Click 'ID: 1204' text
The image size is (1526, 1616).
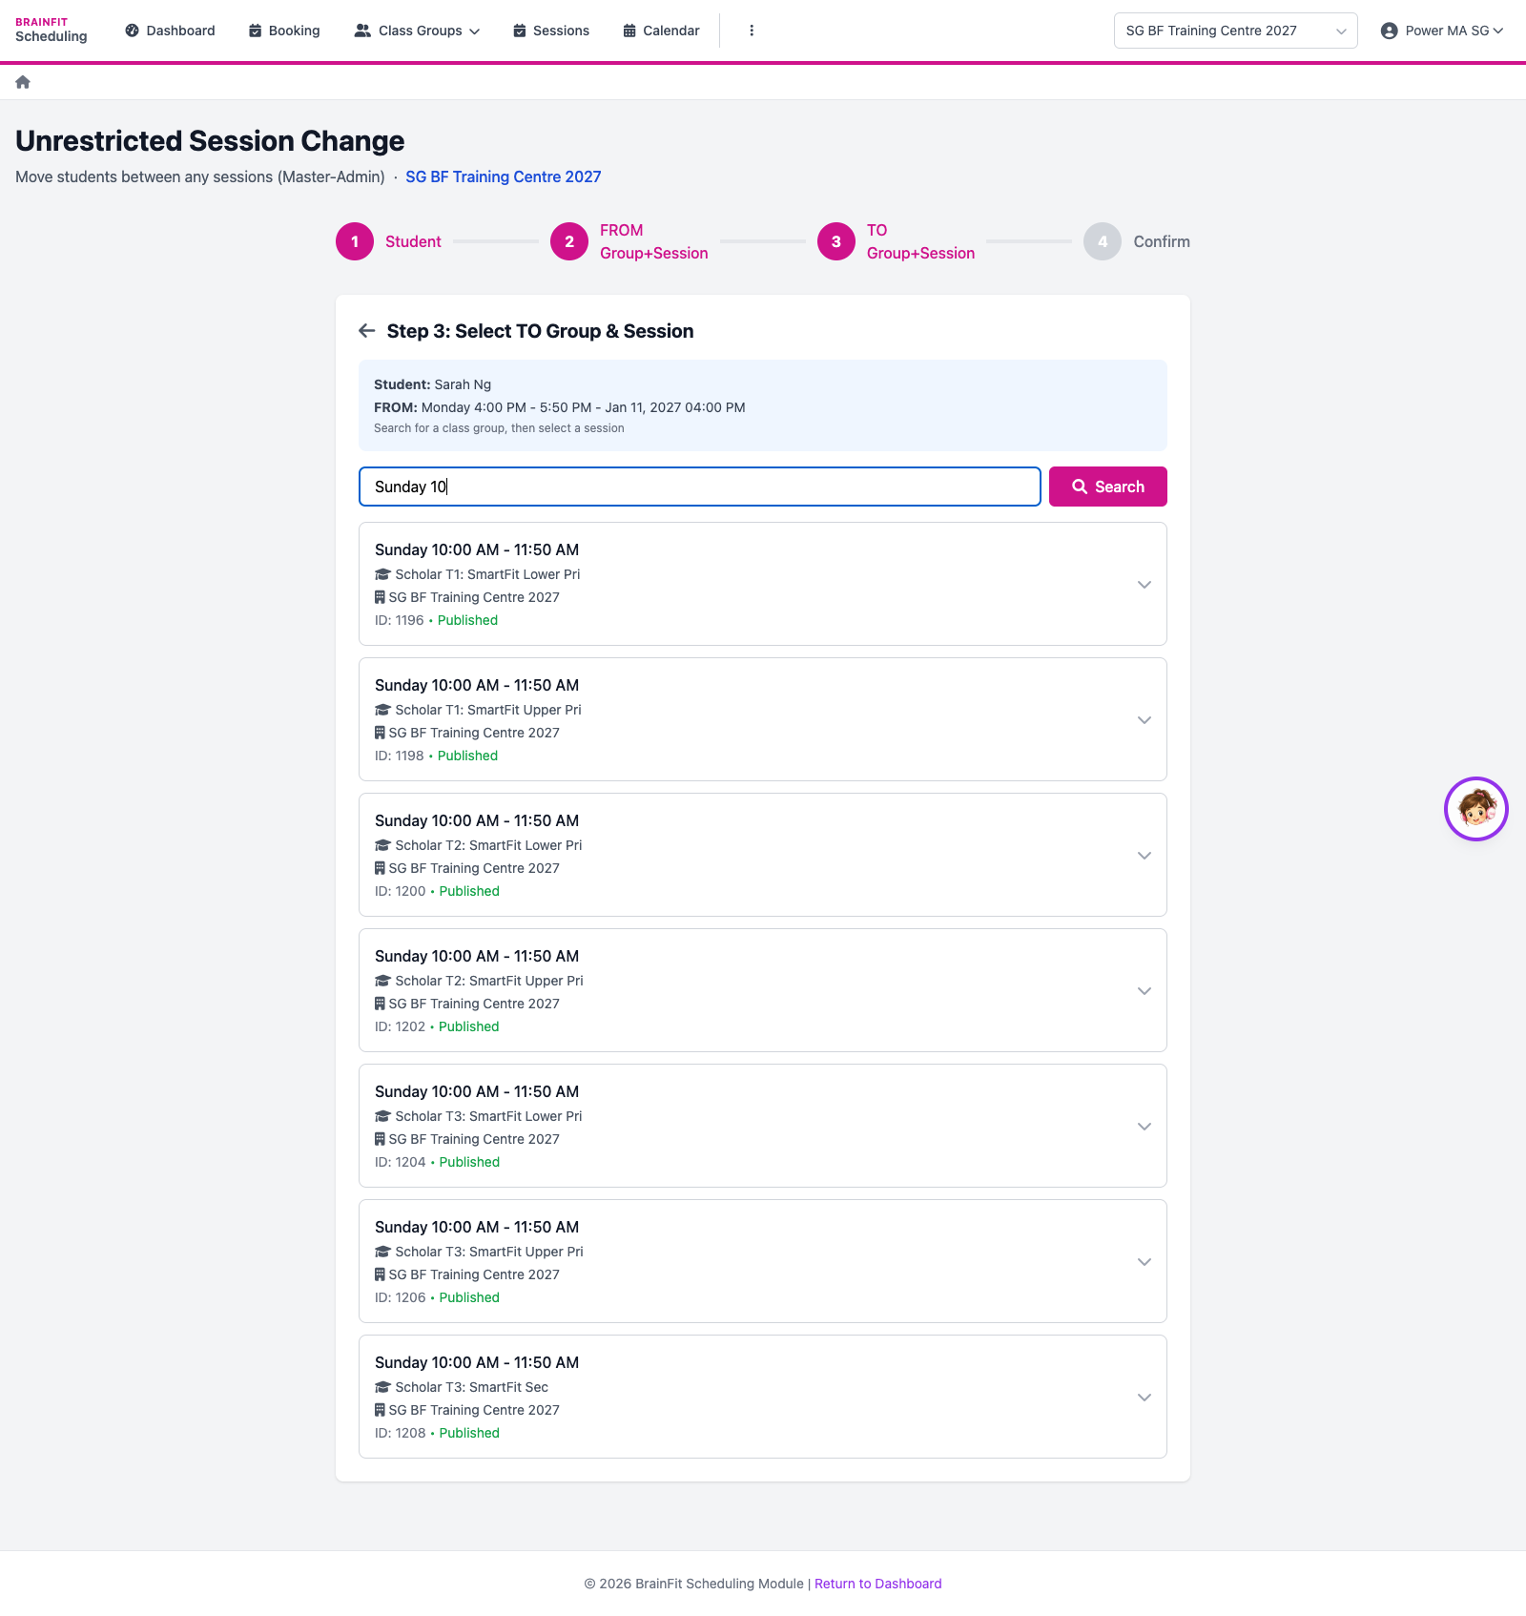pyautogui.click(x=400, y=1162)
